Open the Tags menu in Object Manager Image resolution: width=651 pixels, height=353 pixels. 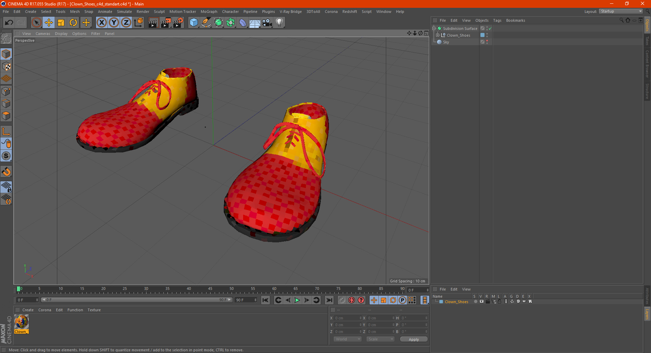[497, 20]
